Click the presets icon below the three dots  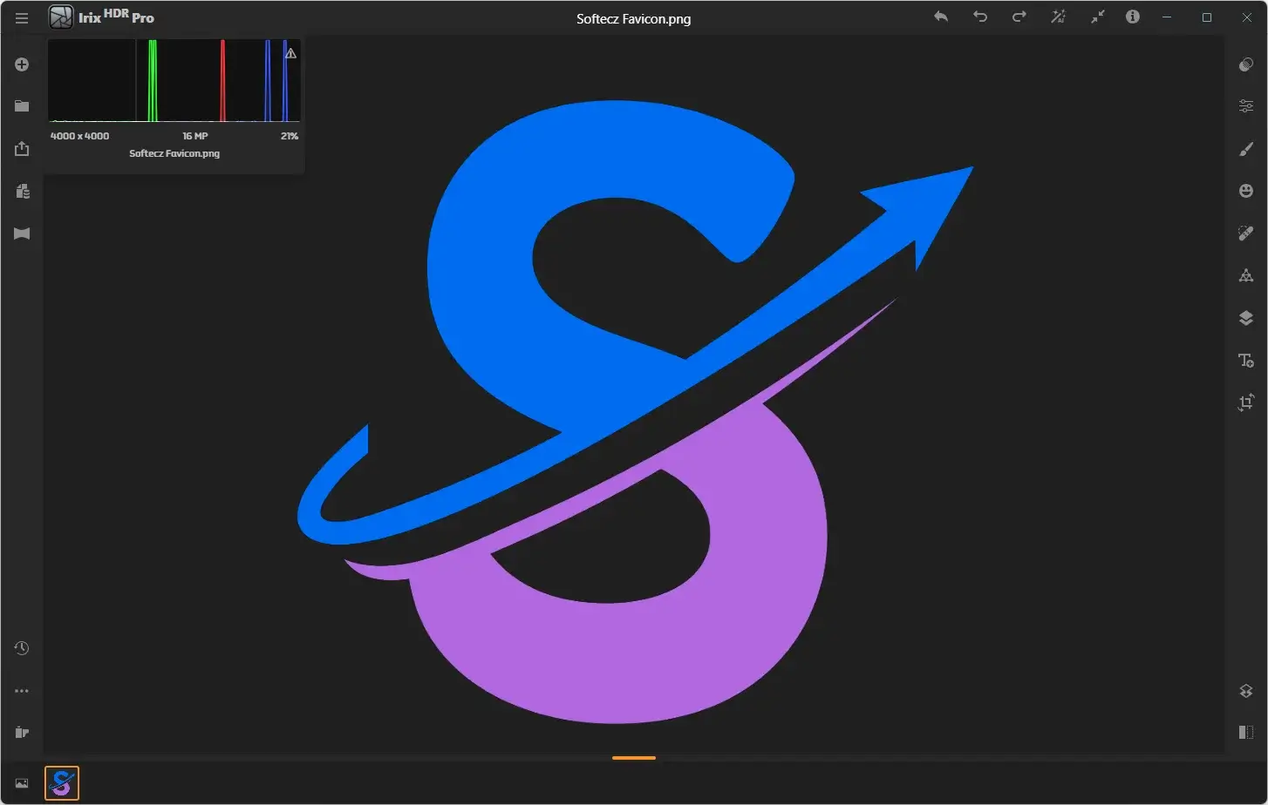pos(22,733)
